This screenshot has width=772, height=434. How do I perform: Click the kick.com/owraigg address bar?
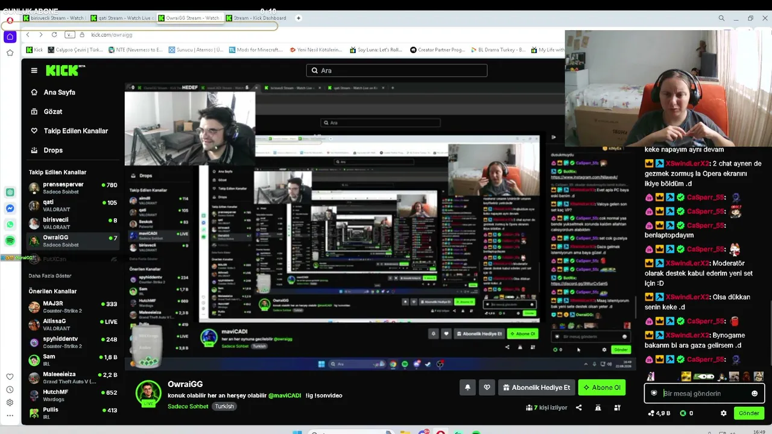click(112, 35)
